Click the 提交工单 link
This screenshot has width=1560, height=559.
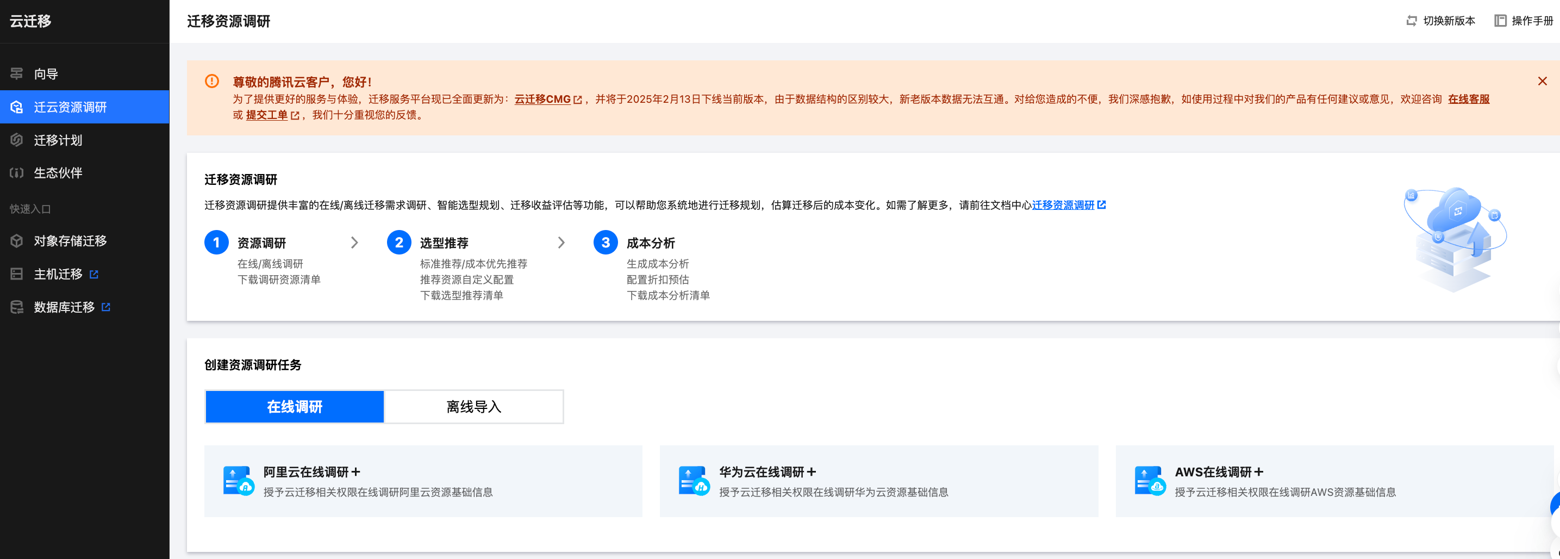pos(266,115)
